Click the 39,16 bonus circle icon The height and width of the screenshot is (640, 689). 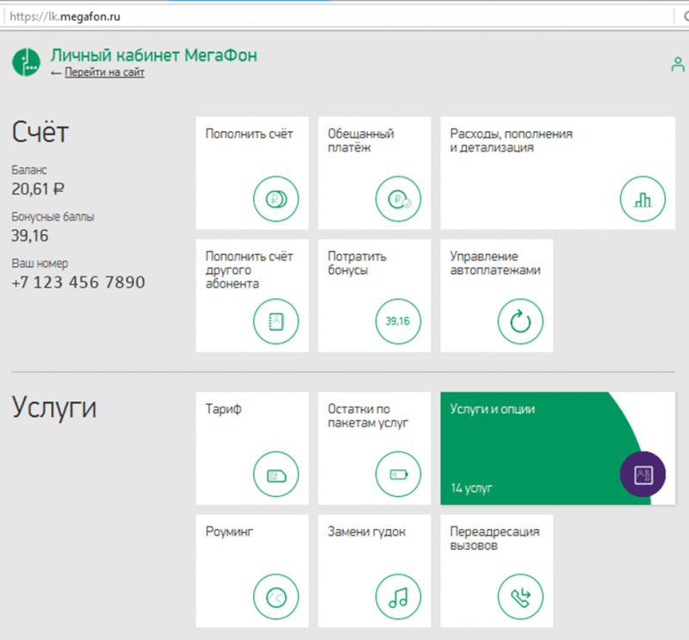click(398, 321)
